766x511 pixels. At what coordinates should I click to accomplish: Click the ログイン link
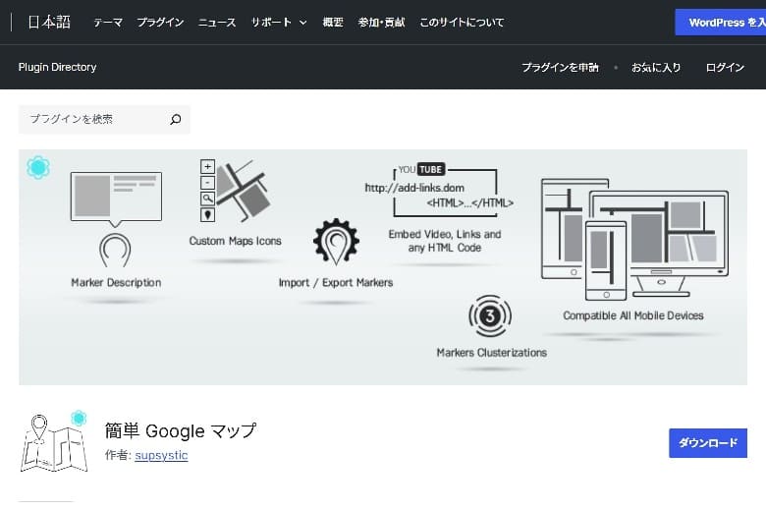[725, 68]
